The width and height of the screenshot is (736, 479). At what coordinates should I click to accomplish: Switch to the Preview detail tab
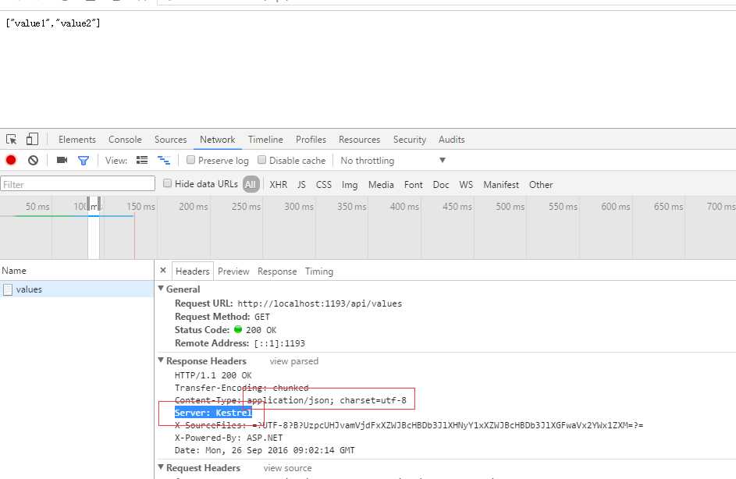(x=233, y=271)
